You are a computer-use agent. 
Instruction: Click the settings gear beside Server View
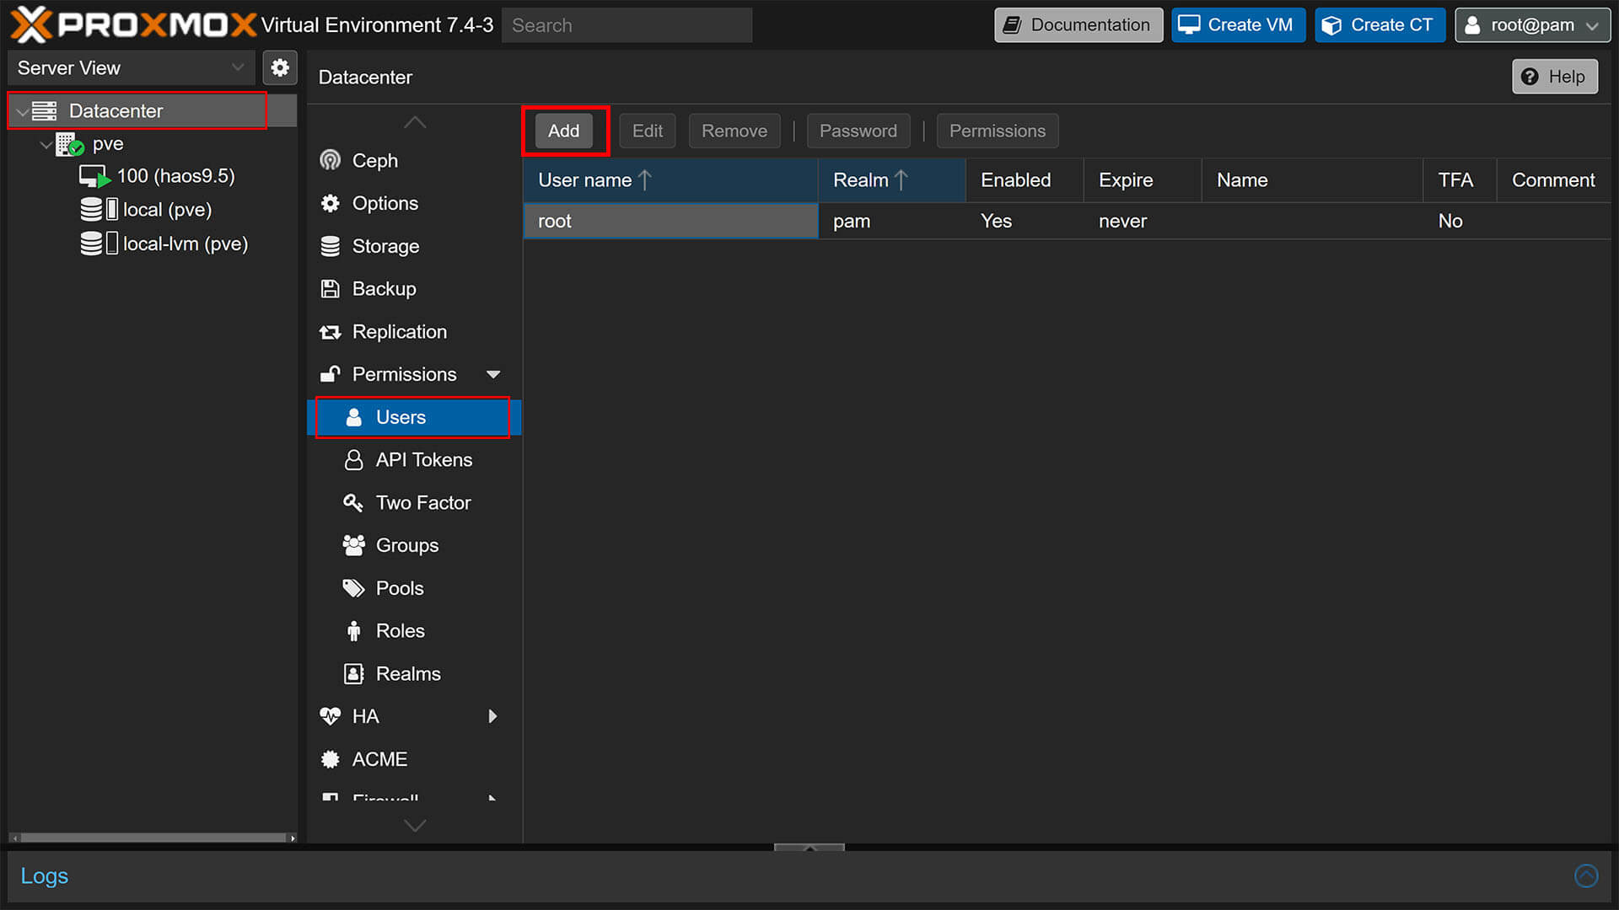pos(280,67)
